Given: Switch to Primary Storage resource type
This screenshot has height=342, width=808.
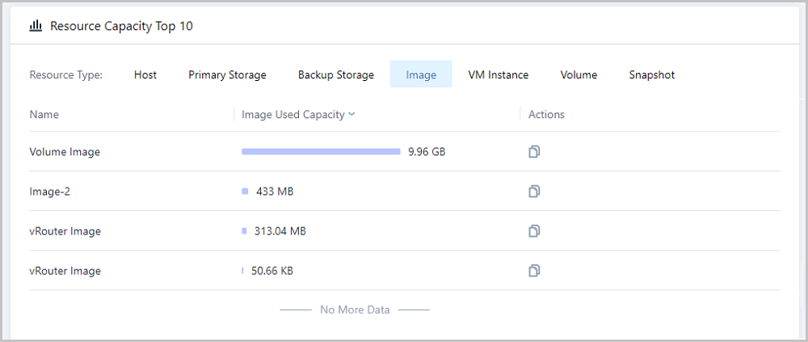Looking at the screenshot, I should point(227,75).
